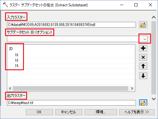Image resolution: width=158 pixels, height=119 pixels.
Task: Click the hammer tool icon in title bar
Action: [5, 5]
